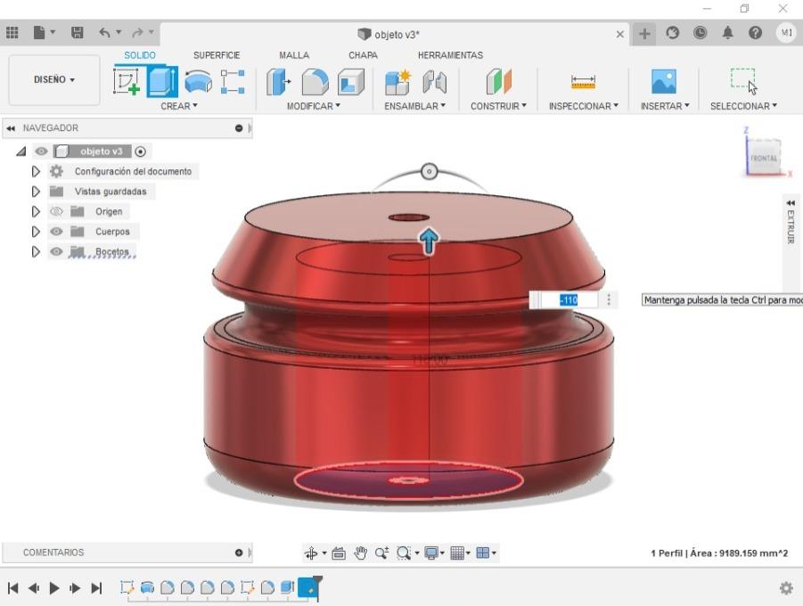
Task: Switch to the SUPERFICIE tab
Action: pyautogui.click(x=217, y=55)
